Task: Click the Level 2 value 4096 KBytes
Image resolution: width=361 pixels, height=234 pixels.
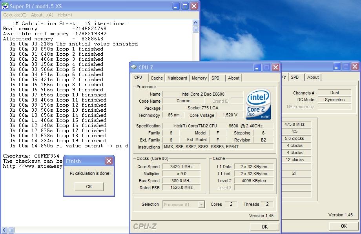Action: [x=254, y=181]
